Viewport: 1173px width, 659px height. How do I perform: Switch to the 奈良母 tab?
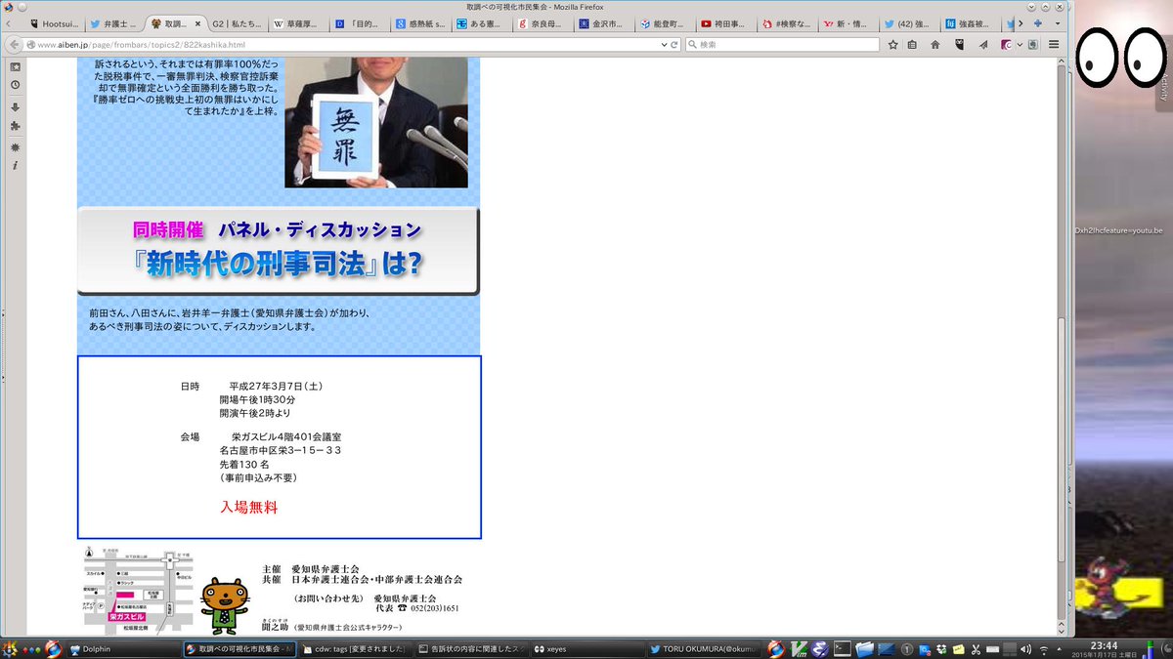(544, 22)
